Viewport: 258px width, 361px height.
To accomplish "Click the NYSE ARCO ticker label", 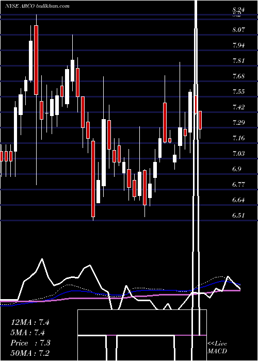I will coord(20,6).
